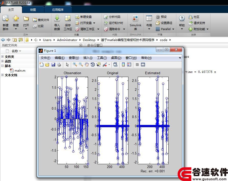228x181 pixels.
Task: Switch to the Plots (绘图) tab
Action: [x=33, y=10]
